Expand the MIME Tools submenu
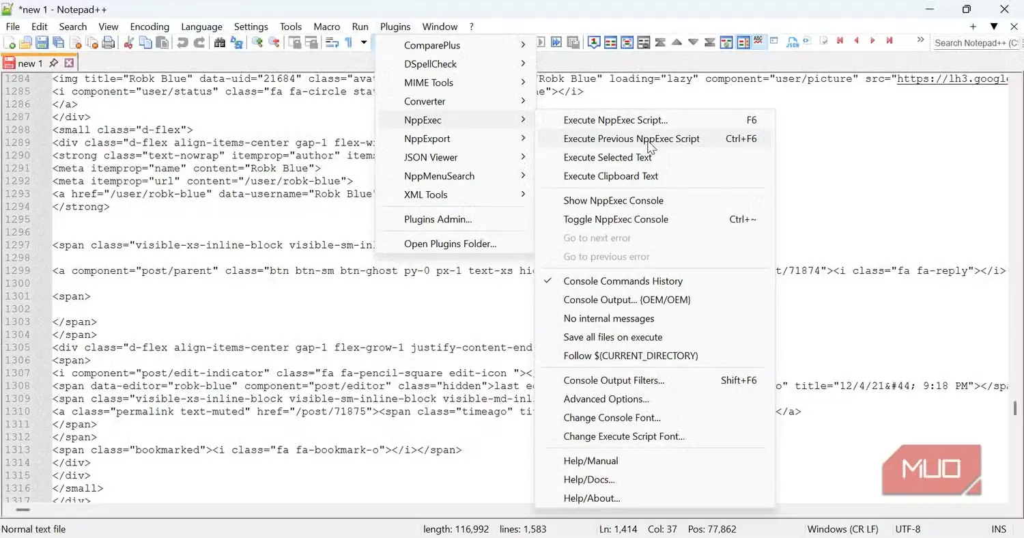 pos(456,83)
